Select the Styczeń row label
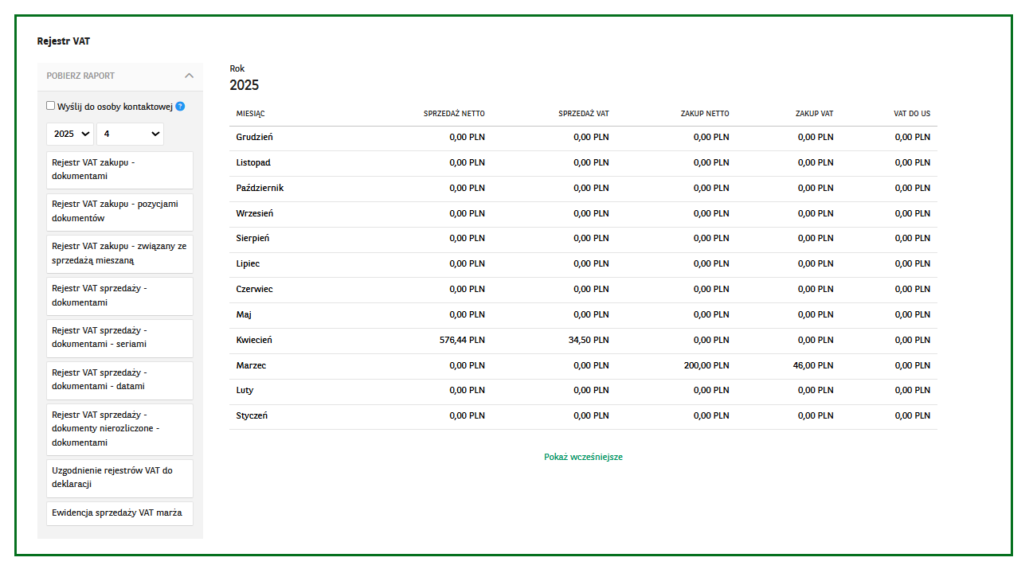The height and width of the screenshot is (573, 1029). pyautogui.click(x=252, y=415)
